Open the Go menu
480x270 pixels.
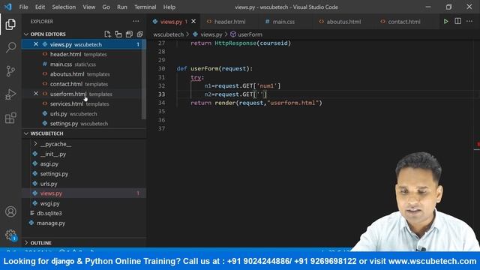pos(106,7)
